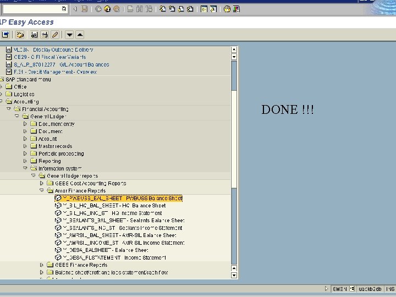Screen dimensions: 396x297
Task: Open the Customize Local Layout icon
Action: [237, 9]
